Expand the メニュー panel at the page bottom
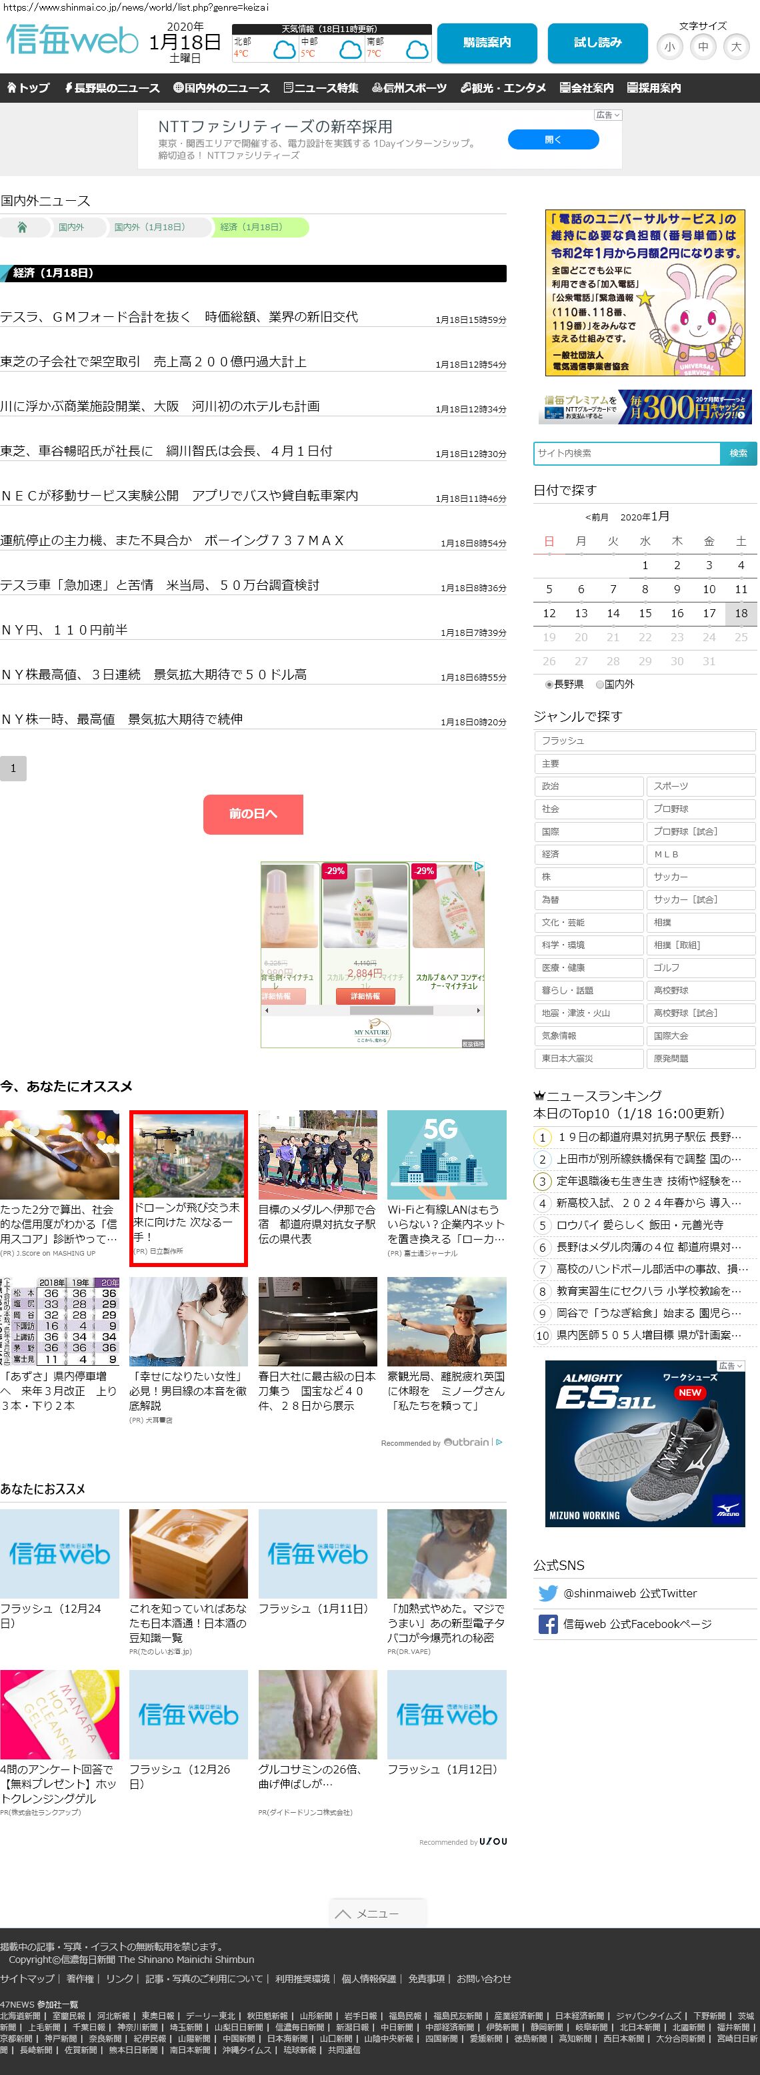Image resolution: width=760 pixels, height=2075 pixels. tap(377, 1913)
